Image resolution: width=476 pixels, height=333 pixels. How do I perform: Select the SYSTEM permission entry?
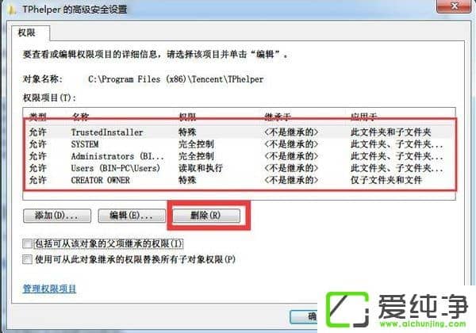point(240,144)
